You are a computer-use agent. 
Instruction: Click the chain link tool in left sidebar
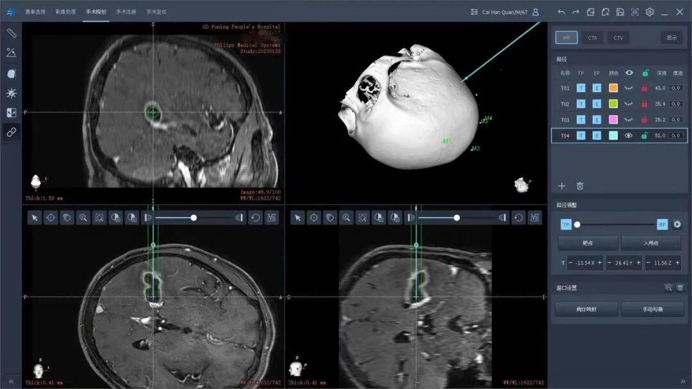tap(12, 132)
